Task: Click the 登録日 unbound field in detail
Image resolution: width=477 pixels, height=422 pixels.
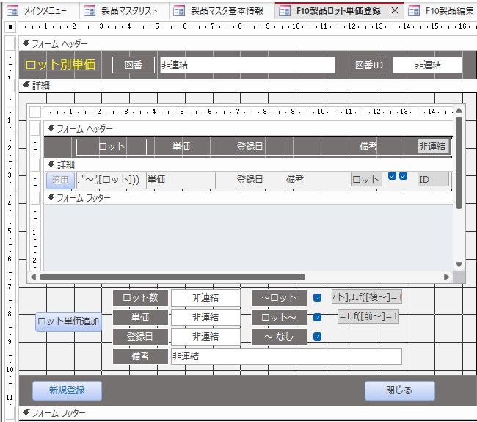Action: click(205, 337)
